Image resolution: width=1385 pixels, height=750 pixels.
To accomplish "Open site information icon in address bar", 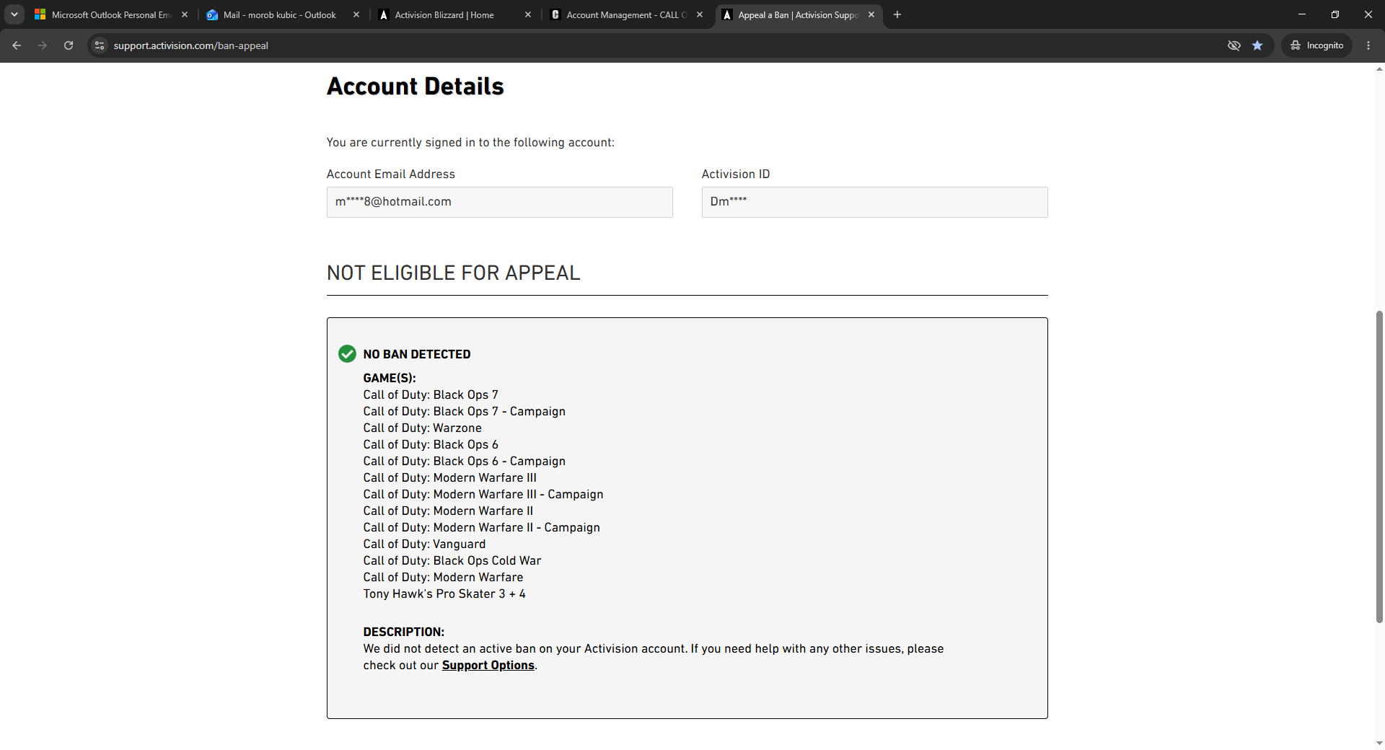I will pyautogui.click(x=100, y=45).
